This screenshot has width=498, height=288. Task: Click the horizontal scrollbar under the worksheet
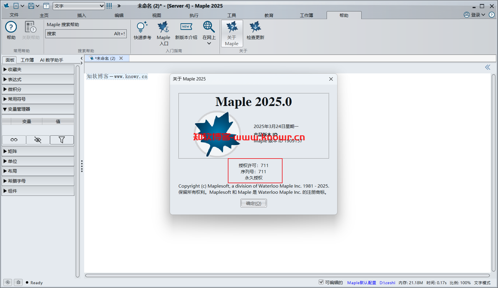(x=287, y=275)
